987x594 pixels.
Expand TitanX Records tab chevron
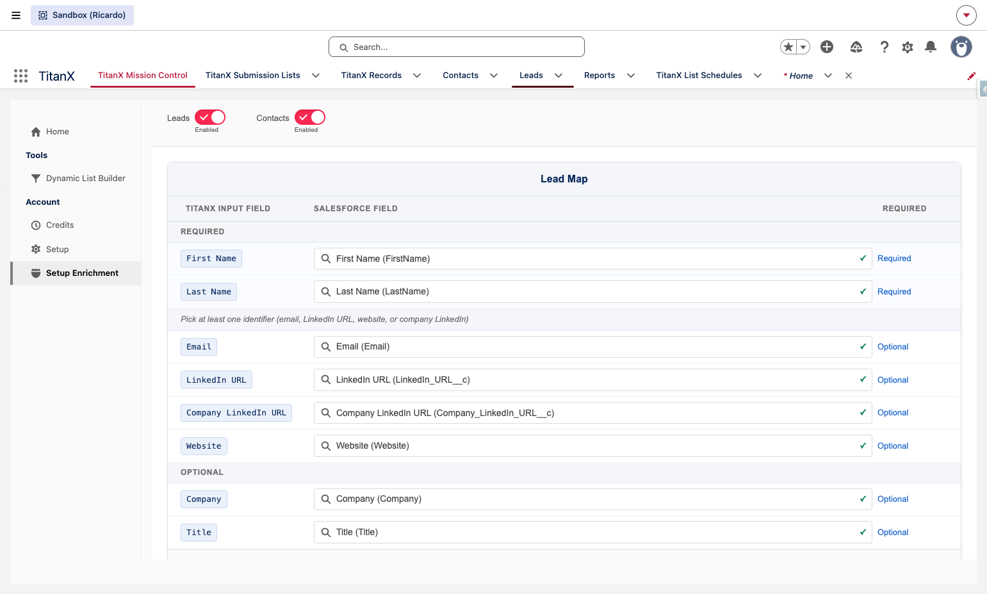(417, 76)
